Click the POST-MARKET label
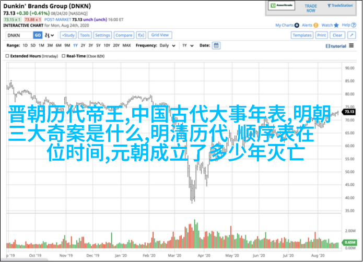The height and width of the screenshot is (262, 363). click(57, 20)
